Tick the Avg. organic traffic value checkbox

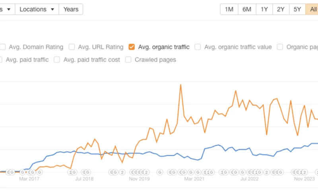pyautogui.click(x=198, y=47)
